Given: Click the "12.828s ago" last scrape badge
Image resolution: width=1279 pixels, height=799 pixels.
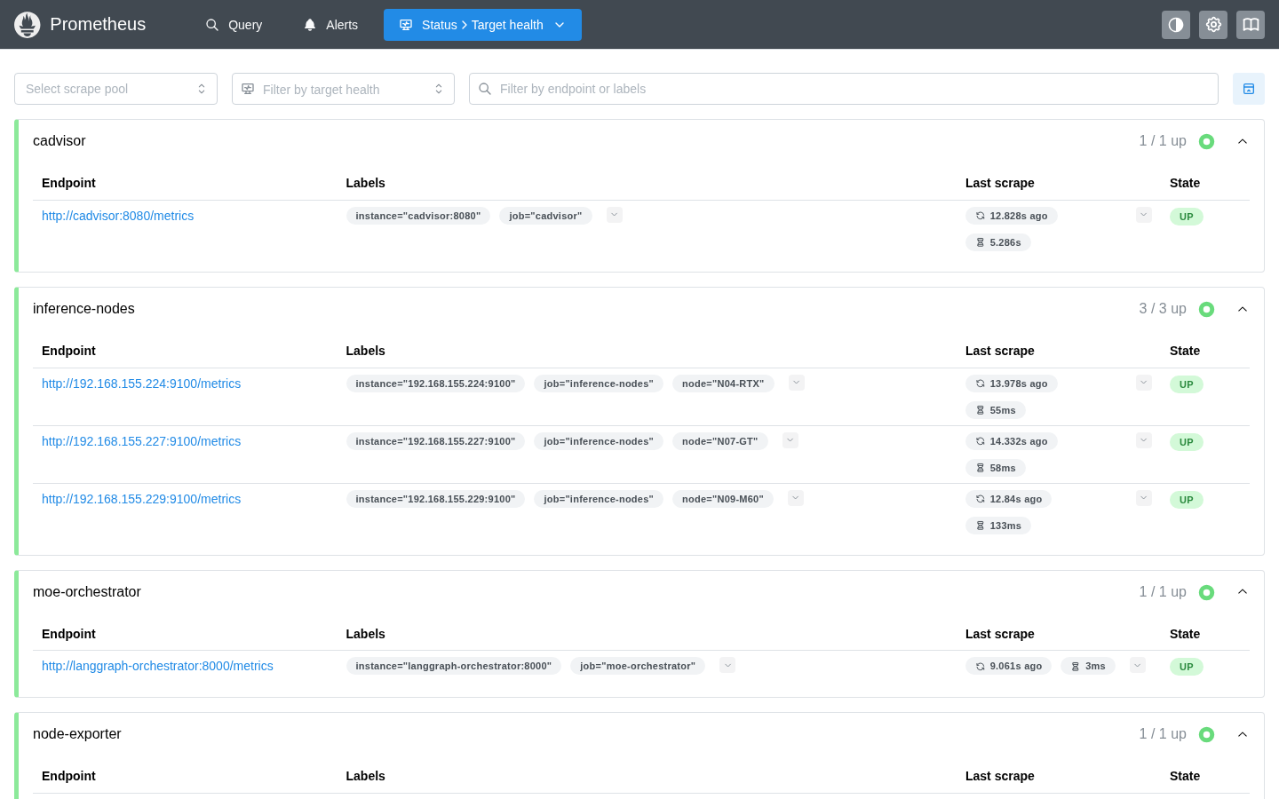Looking at the screenshot, I should [1012, 216].
